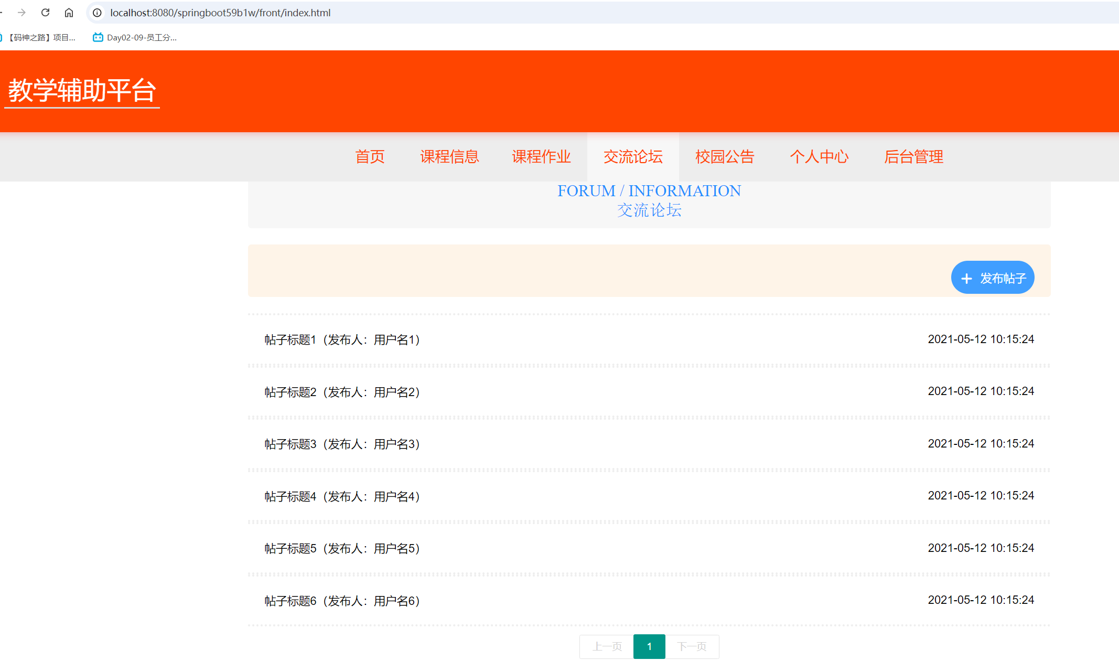Screen dimensions: 1119x660
Task: Click the 发布帖子 button
Action: (992, 278)
